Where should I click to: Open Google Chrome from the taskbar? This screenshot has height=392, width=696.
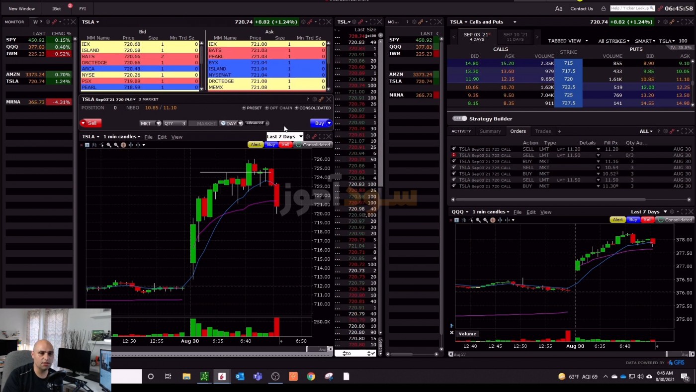pyautogui.click(x=311, y=377)
